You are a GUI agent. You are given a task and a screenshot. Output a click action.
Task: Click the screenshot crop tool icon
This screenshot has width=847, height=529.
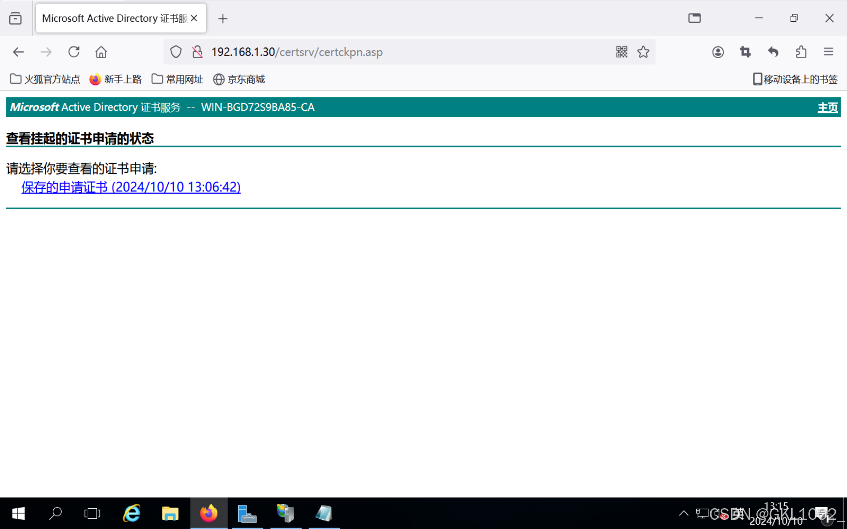[x=745, y=52]
